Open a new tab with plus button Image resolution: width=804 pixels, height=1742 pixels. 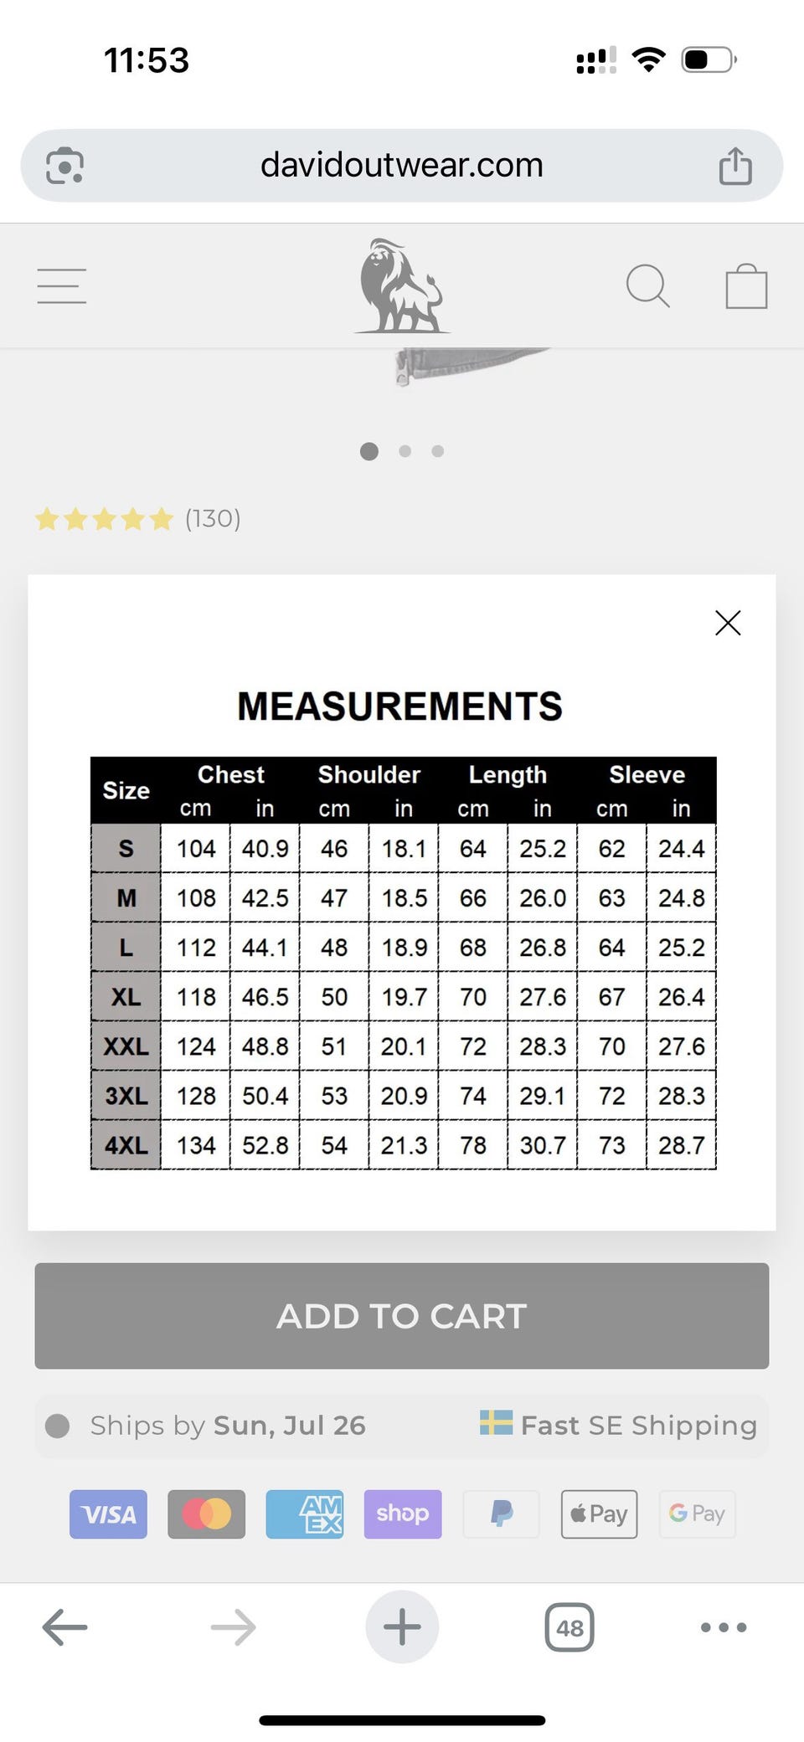[402, 1627]
